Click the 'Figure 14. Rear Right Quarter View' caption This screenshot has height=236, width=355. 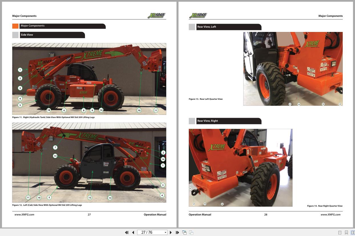[x=325, y=206]
